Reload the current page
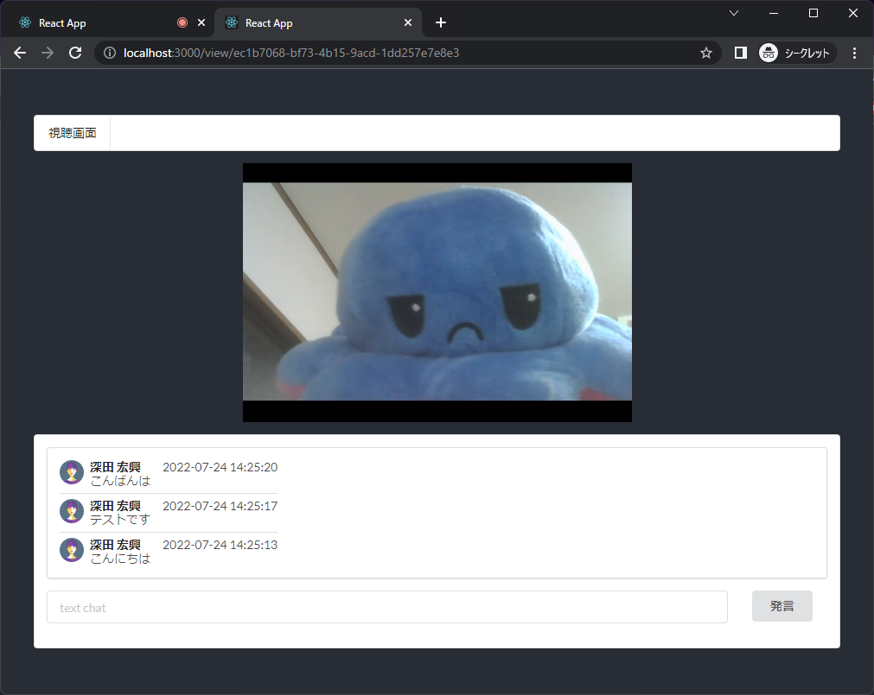Screen dimensions: 874x695 coord(75,53)
